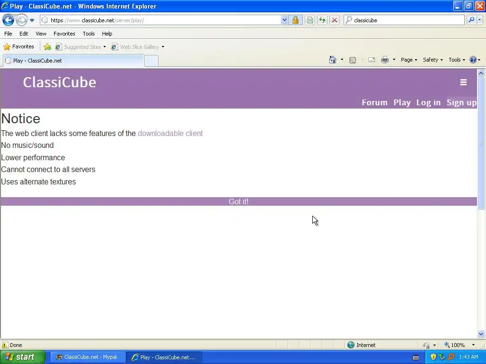Click the status bar warning icon

coord(5,345)
